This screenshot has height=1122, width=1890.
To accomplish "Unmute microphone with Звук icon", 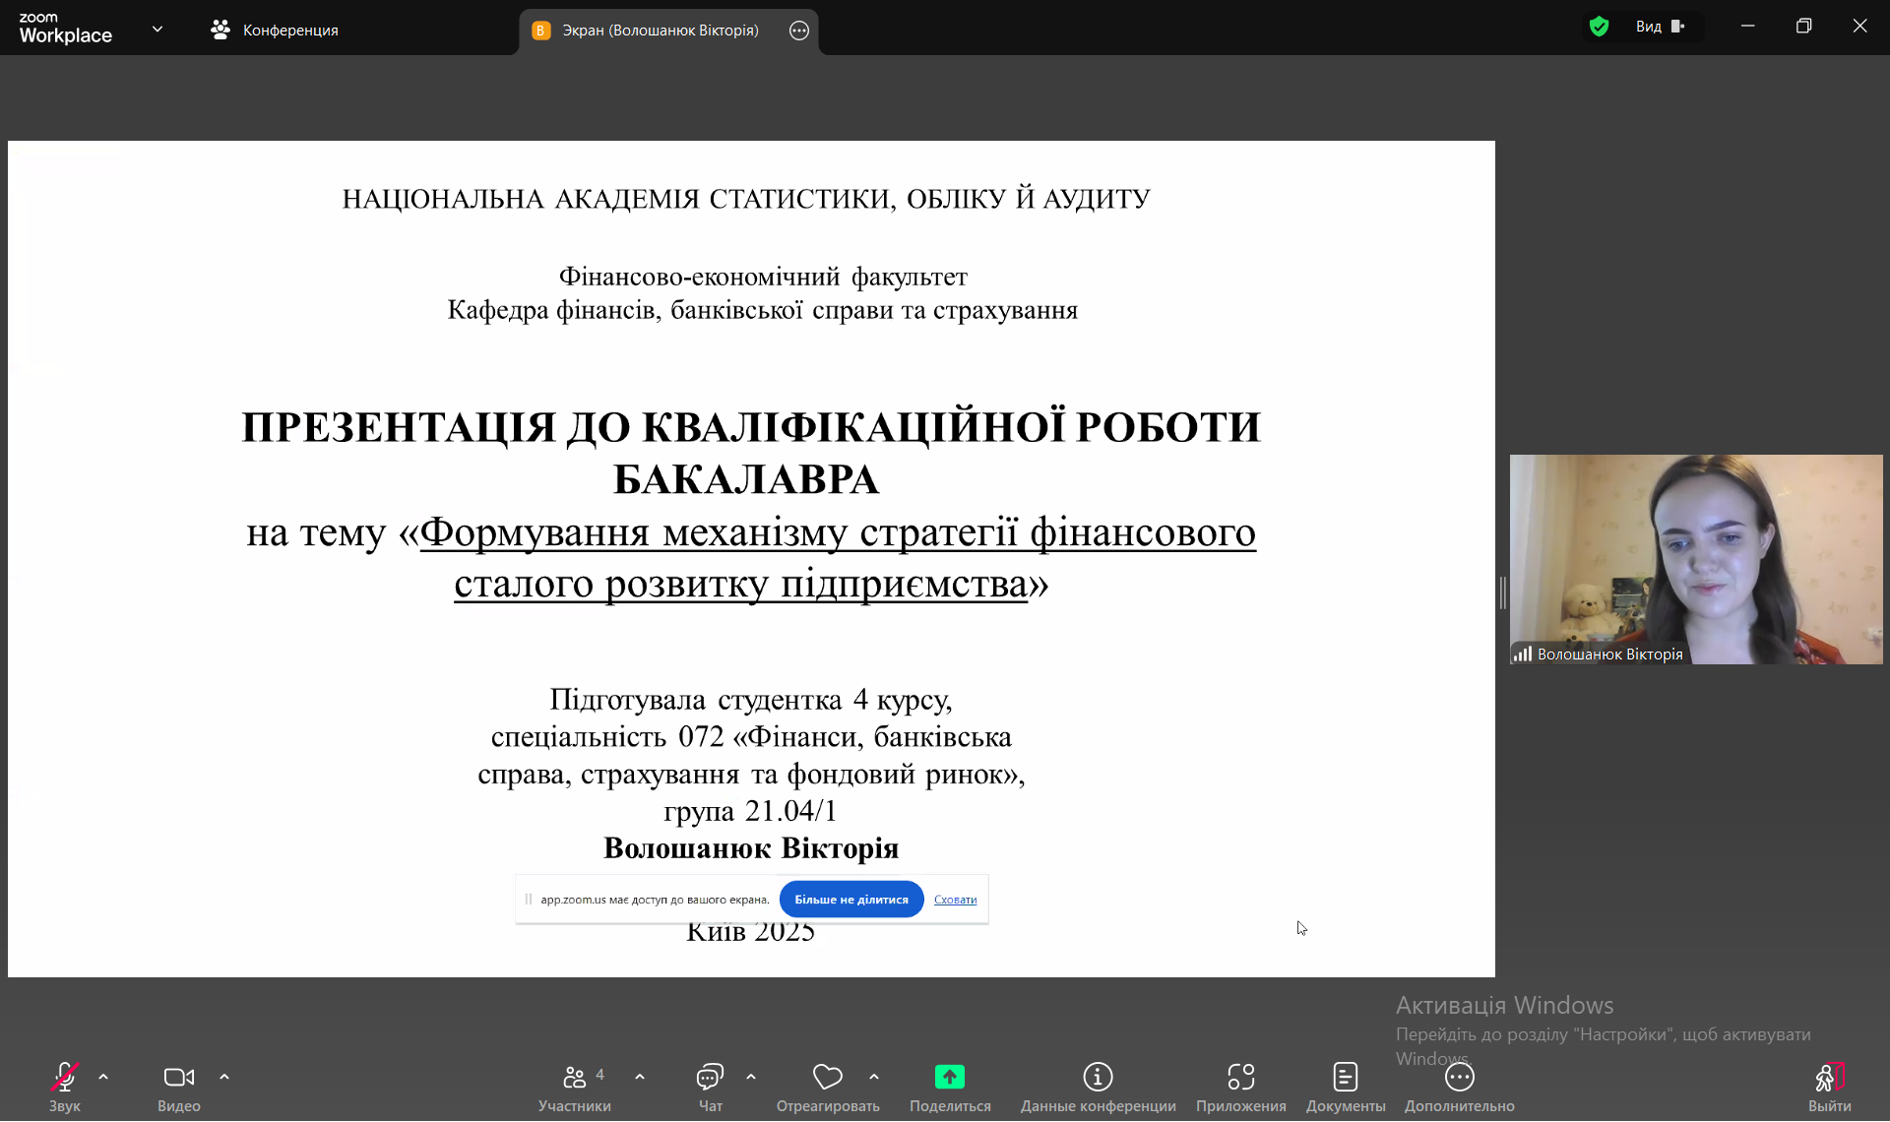I will tap(64, 1078).
